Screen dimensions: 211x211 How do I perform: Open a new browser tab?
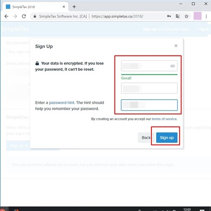(x=74, y=7)
